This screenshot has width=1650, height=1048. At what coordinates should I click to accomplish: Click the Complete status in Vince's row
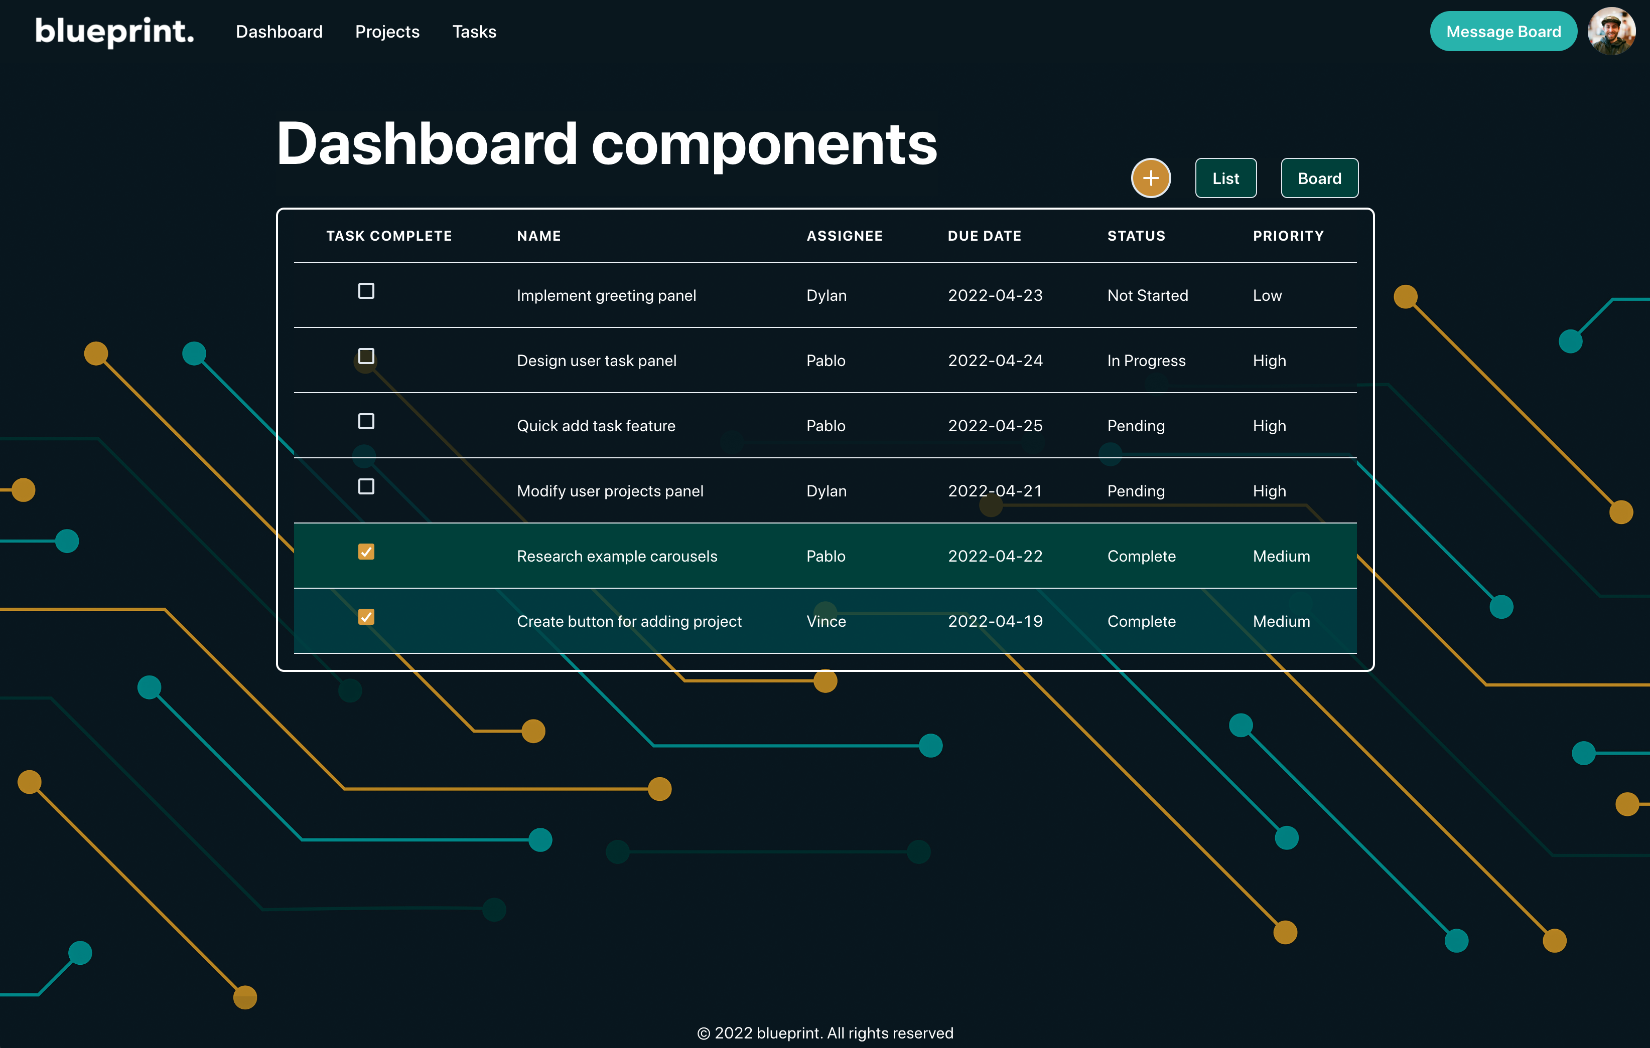pyautogui.click(x=1142, y=622)
